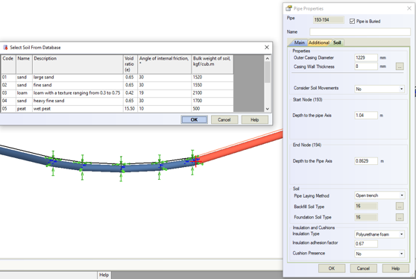416x279 pixels.
Task: Close the Select Soil From Database dialog
Action: pos(267,47)
